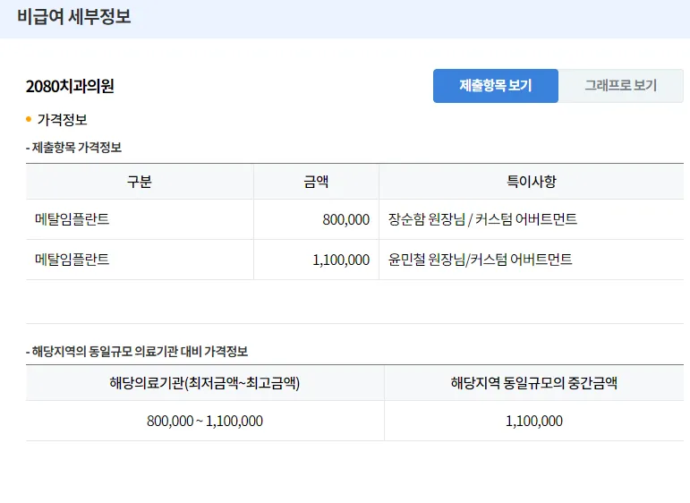Click the 해당지역의 동일규모 의료기관 대비 가격정보 subheading
Viewport: 690px width, 503px height.
[137, 351]
